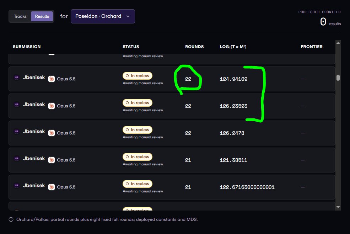350x234 pixels.
Task: Click the frontier dash in the 124.94109 row
Action: click(303, 79)
